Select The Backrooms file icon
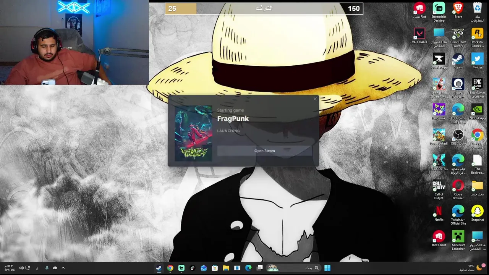489x275 pixels. pyautogui.click(x=478, y=165)
